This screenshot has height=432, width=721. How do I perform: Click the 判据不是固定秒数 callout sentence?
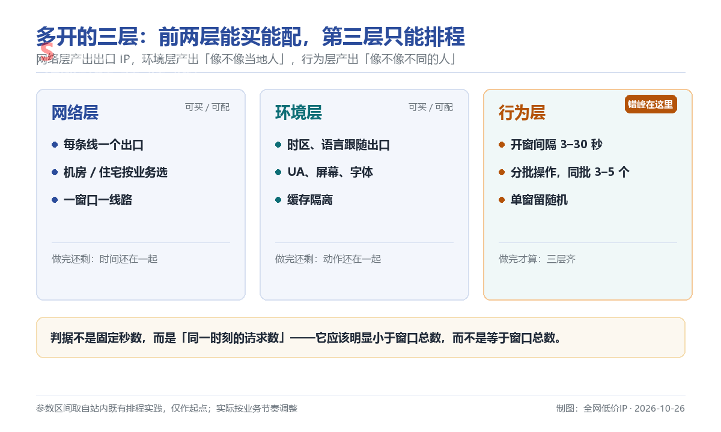point(306,338)
